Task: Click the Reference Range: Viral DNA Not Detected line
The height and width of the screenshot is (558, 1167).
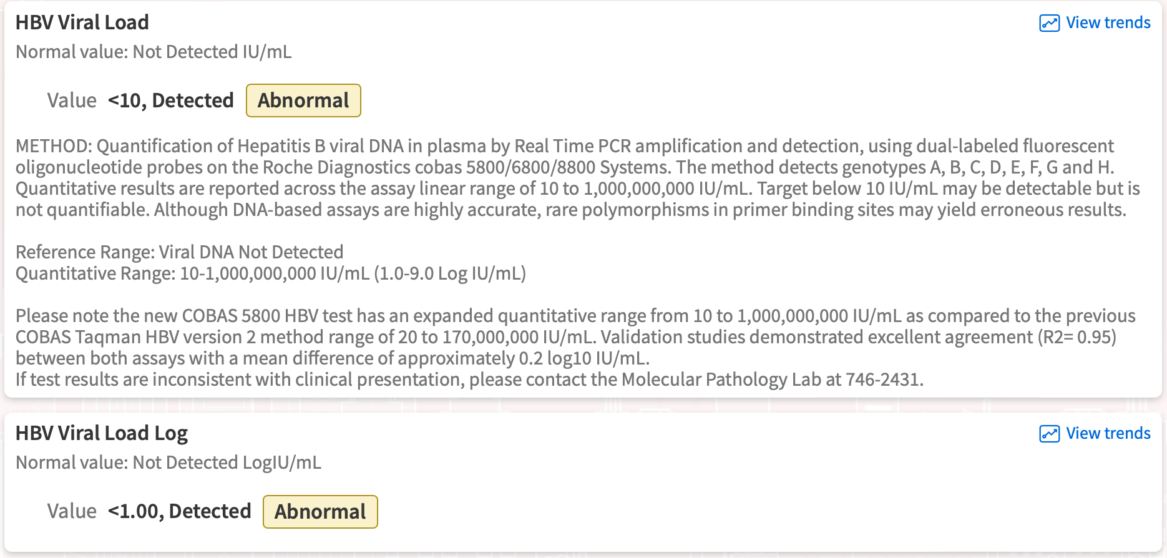Action: coord(180,252)
